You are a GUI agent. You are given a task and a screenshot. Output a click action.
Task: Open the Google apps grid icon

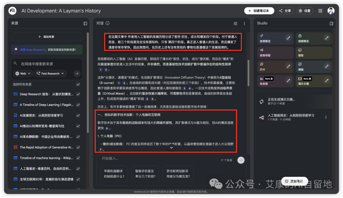pyautogui.click(x=320, y=11)
